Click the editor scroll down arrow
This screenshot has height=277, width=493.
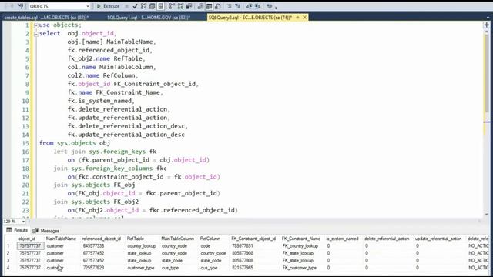click(486, 215)
